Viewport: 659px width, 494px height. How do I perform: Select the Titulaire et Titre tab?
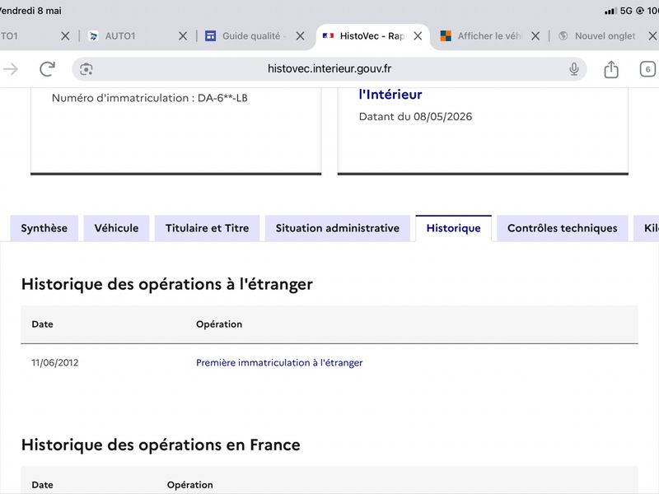208,228
